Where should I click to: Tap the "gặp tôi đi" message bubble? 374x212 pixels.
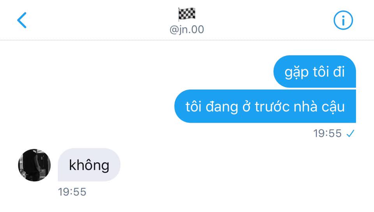[315, 71]
